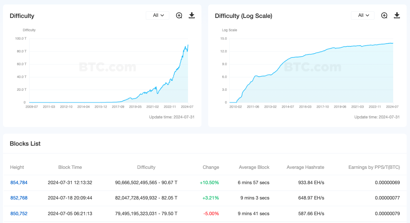Click the Earnings by PPS/T(BTC) header
This screenshot has width=410, height=223.
tap(374, 167)
